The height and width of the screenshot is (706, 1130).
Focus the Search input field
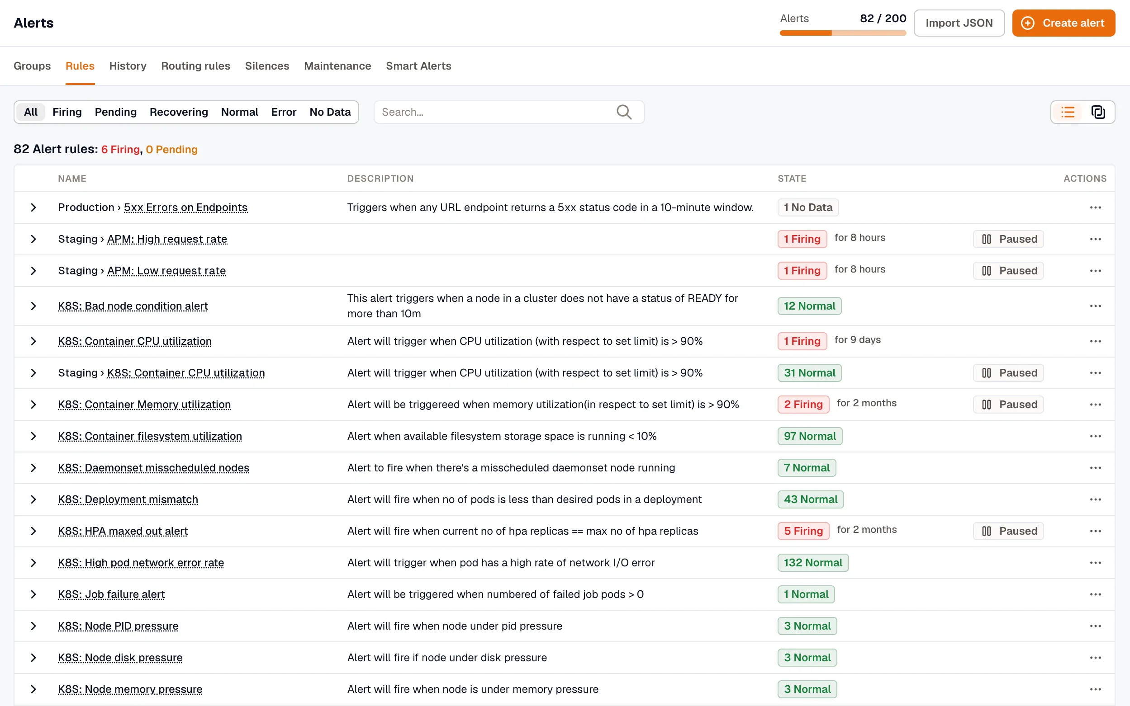click(x=509, y=112)
